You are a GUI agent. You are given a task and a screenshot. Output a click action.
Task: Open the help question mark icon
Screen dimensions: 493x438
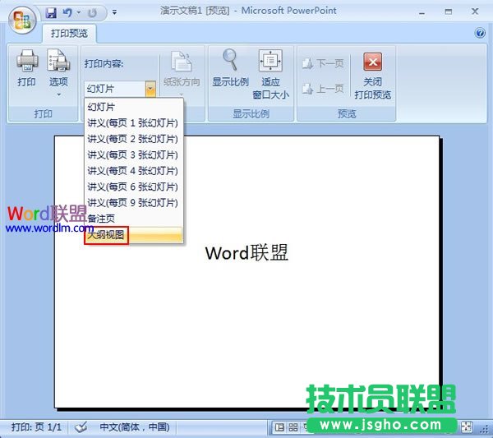tap(480, 33)
